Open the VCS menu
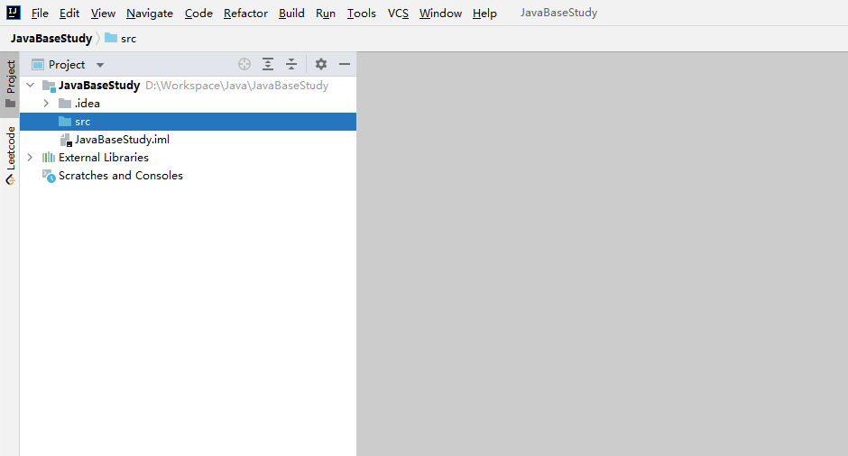This screenshot has height=456, width=848. point(398,13)
